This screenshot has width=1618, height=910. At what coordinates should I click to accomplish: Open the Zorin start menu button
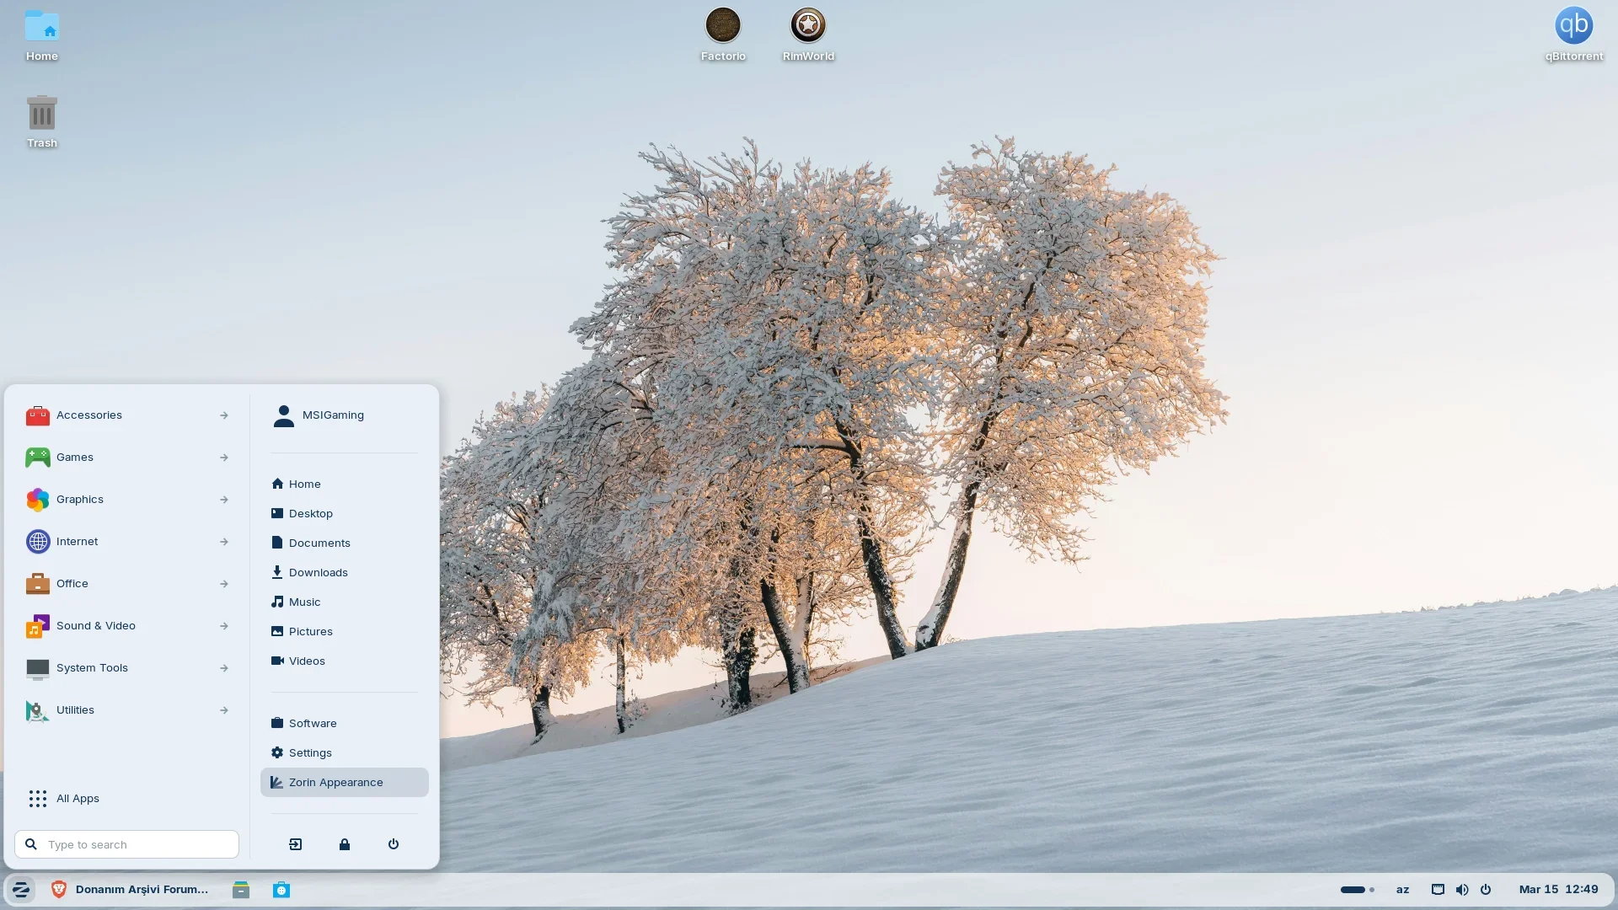pyautogui.click(x=20, y=890)
